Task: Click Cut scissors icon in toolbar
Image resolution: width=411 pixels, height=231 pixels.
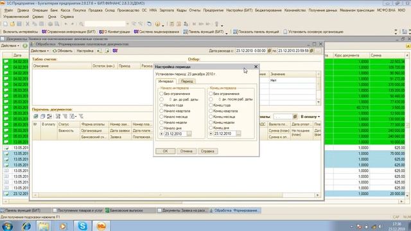Action: click(28, 24)
